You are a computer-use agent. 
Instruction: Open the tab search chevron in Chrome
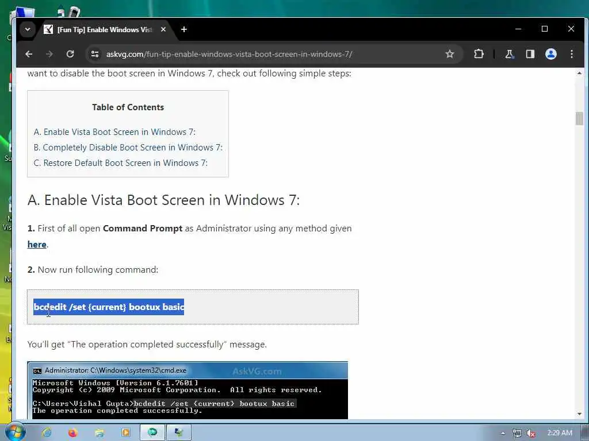coord(28,29)
